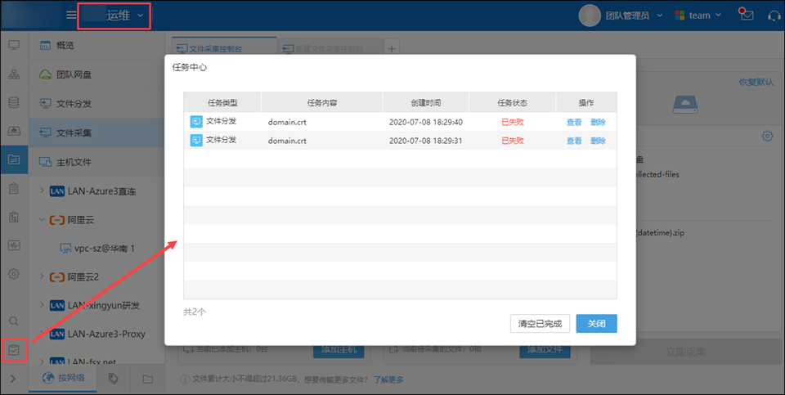
Task: Click the gear icon in right panel
Action: tap(767, 136)
